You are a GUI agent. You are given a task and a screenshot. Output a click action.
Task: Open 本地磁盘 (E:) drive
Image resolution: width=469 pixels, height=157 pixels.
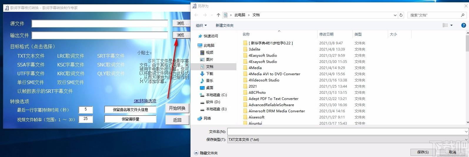pyautogui.click(x=216, y=109)
